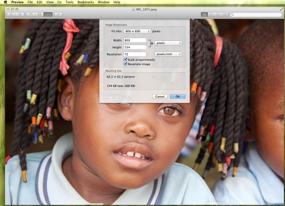Open the Bookmarks menu

[x=85, y=2]
